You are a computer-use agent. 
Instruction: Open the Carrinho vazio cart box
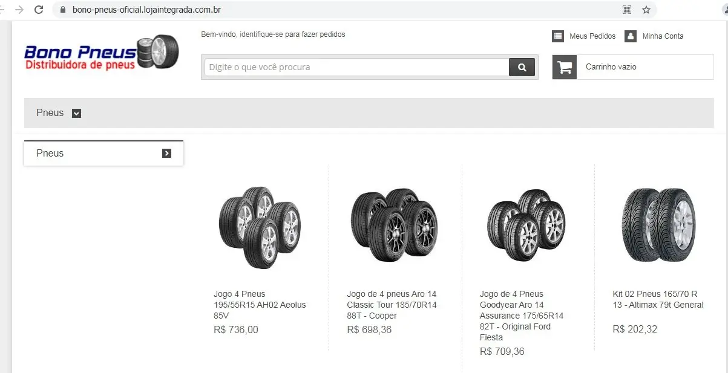pyautogui.click(x=633, y=67)
